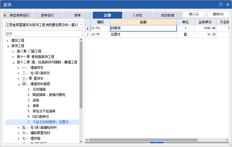Image resolution: width=232 pixels, height=147 pixels.
Task: Switch to the 清单指引 tab
Action: click(47, 15)
